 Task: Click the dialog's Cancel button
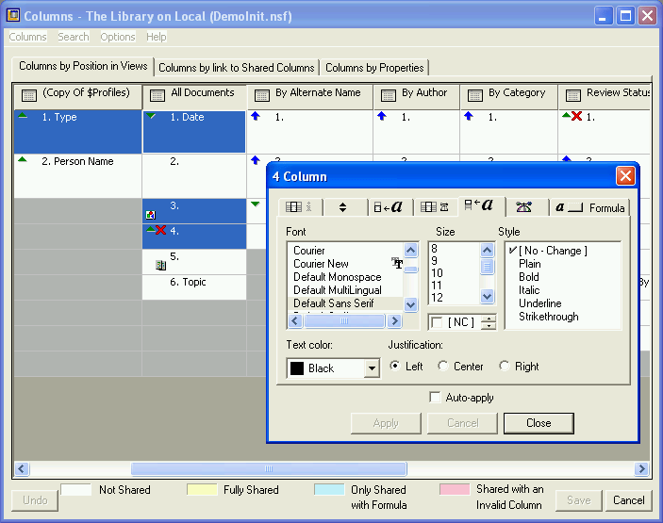462,423
